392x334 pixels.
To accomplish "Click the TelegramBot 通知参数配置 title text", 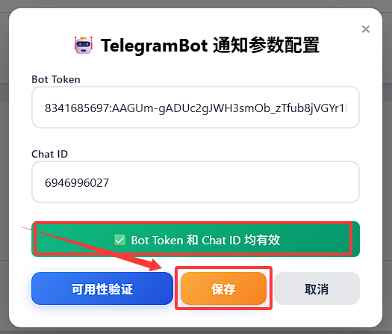I will 210,46.
